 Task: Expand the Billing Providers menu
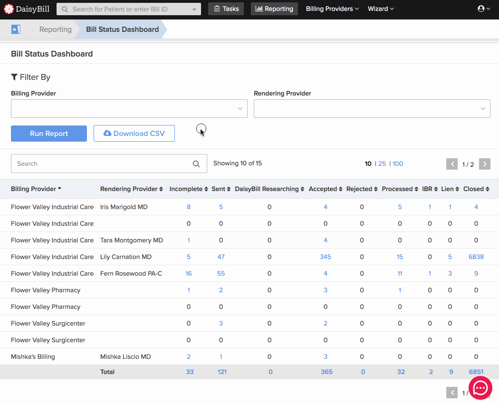[x=332, y=9]
